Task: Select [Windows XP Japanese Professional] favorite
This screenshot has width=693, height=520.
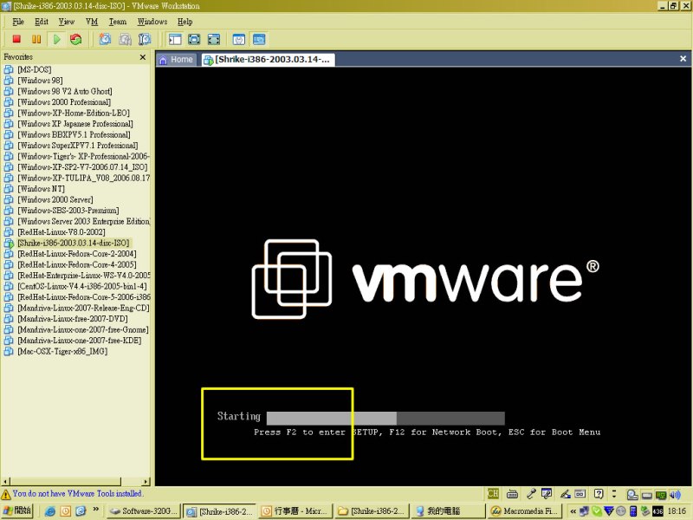Action: (75, 124)
